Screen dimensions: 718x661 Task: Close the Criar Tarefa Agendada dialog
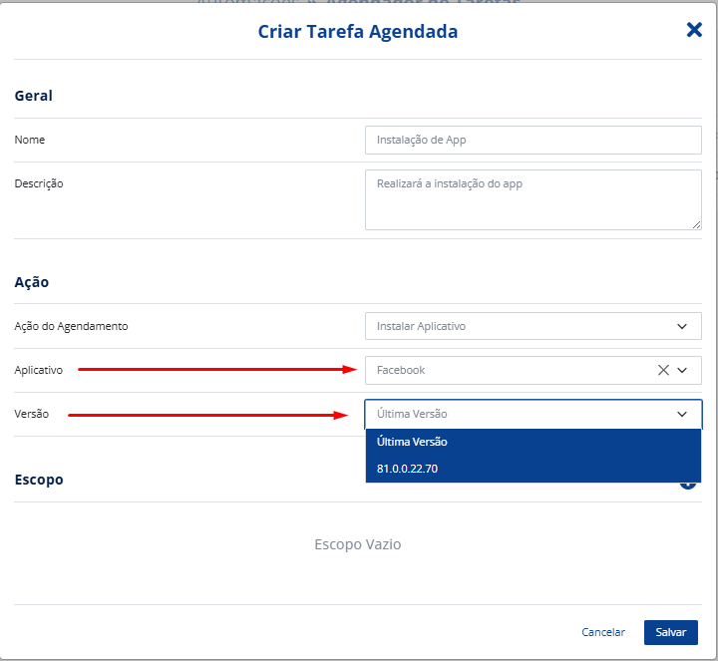pyautogui.click(x=694, y=30)
